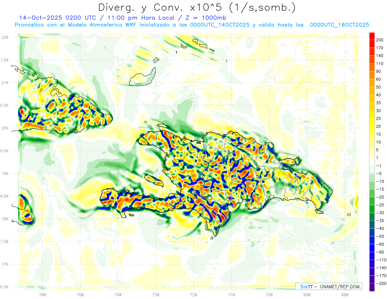This screenshot has width=387, height=299.
Task: Click the '-1' colorbar value
Action: (x=379, y=165)
